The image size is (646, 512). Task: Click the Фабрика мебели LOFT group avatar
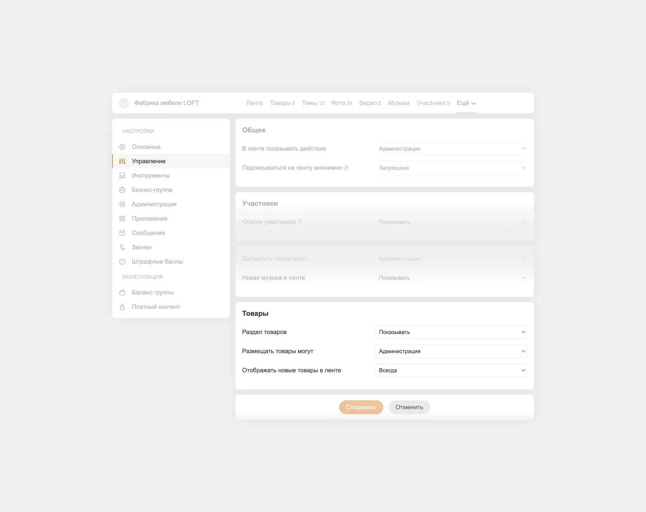[x=124, y=103]
